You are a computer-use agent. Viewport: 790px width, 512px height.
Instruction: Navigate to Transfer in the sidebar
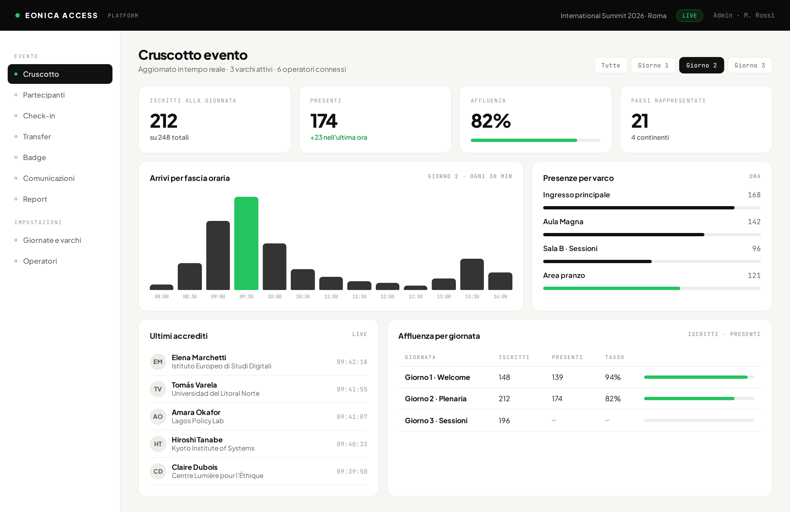tap(60, 136)
